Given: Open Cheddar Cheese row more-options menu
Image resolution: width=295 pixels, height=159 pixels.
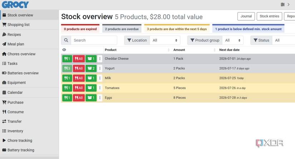Looking at the screenshot, I should (100, 59).
